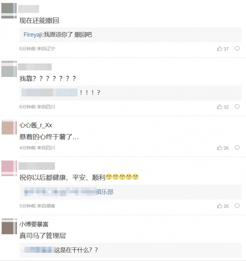Like the comment with 37 likes

(x=219, y=48)
